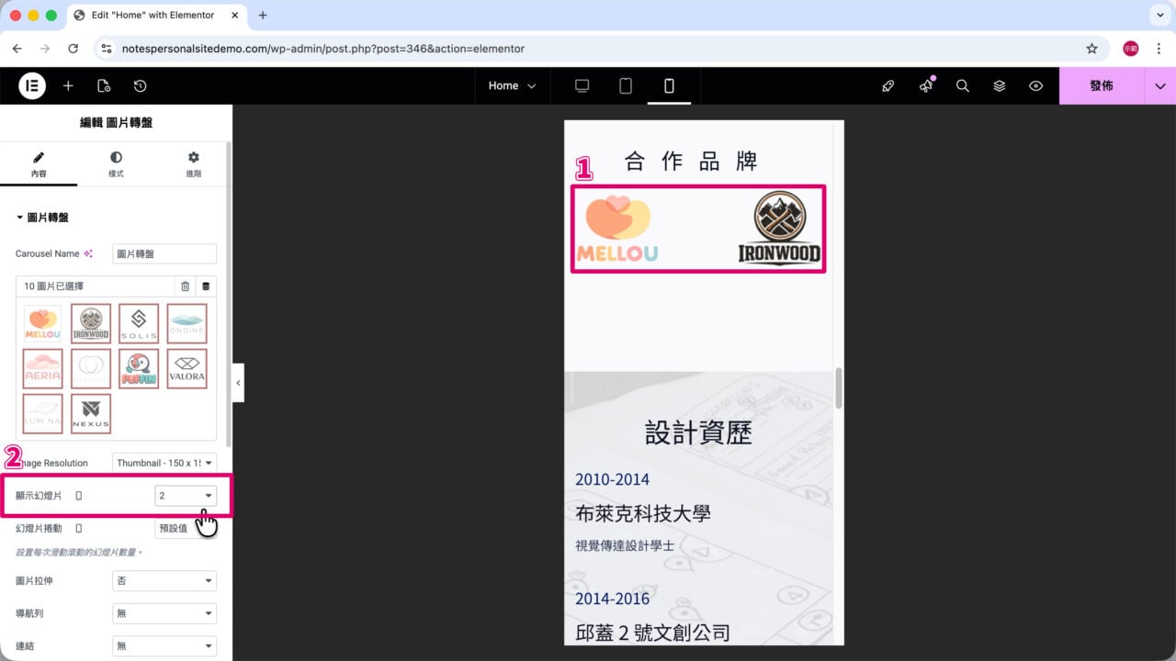Select the VALORA gallery thumbnail
Image resolution: width=1176 pixels, height=661 pixels.
pyautogui.click(x=187, y=369)
